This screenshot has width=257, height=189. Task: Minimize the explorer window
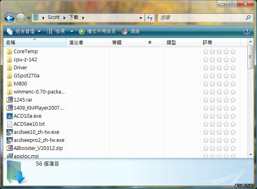[x=222, y=4]
